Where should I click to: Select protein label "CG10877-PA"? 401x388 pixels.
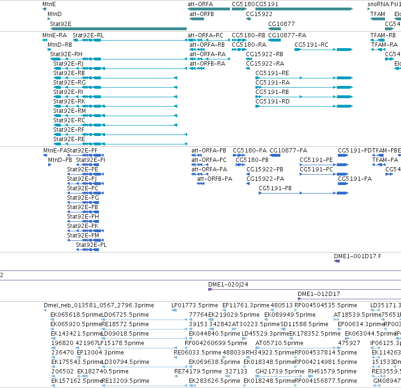288,151
